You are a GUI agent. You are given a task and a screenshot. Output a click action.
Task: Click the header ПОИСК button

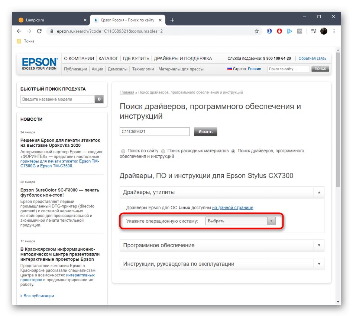[320, 69]
